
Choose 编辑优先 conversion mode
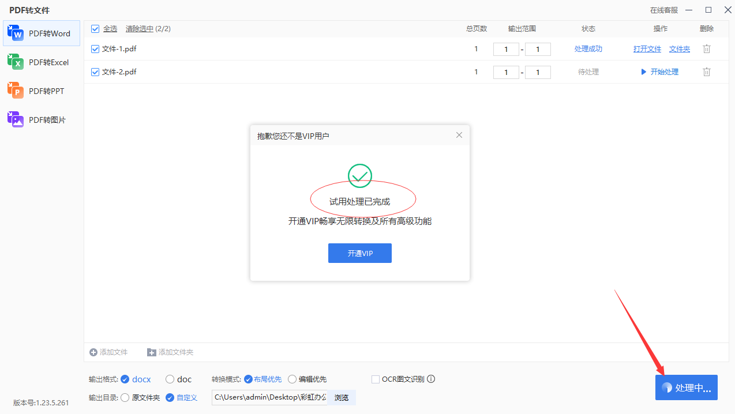tap(292, 379)
